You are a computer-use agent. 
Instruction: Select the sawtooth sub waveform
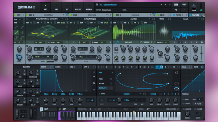[22, 32]
